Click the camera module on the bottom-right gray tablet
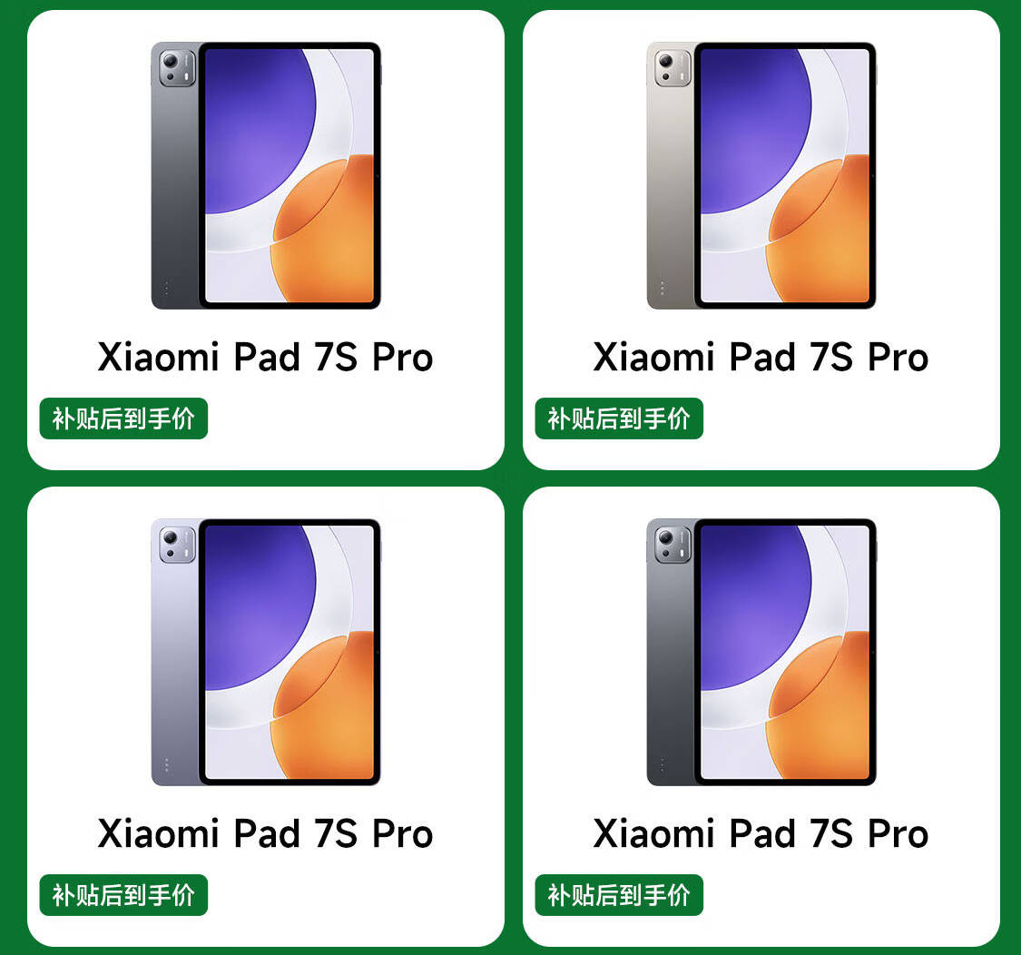The image size is (1021, 955). 672,545
